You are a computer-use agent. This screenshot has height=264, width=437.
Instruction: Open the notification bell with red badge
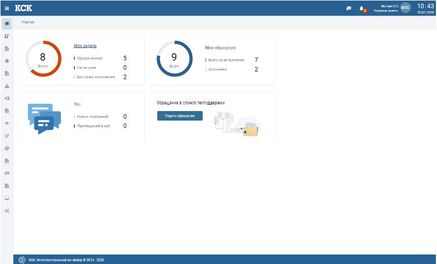pyautogui.click(x=362, y=8)
